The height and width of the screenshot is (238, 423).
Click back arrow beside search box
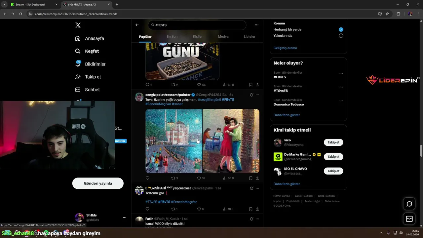137,25
